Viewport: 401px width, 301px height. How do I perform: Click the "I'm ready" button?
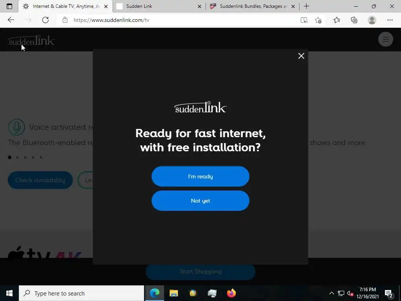point(200,176)
